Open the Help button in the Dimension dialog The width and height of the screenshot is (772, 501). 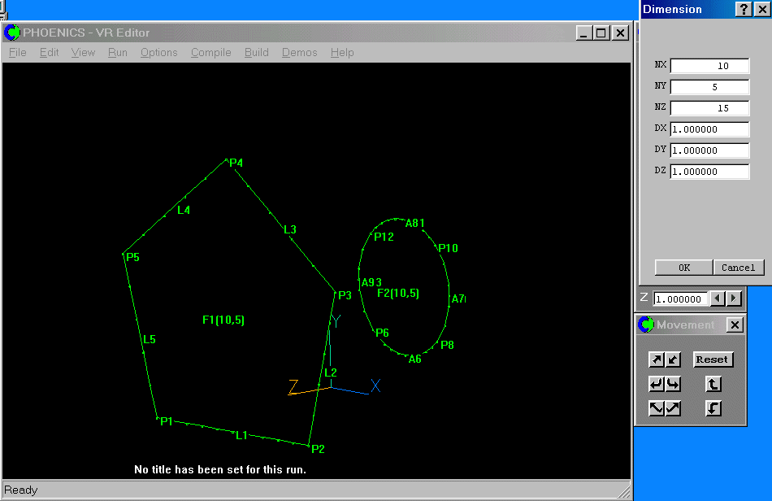pyautogui.click(x=743, y=9)
